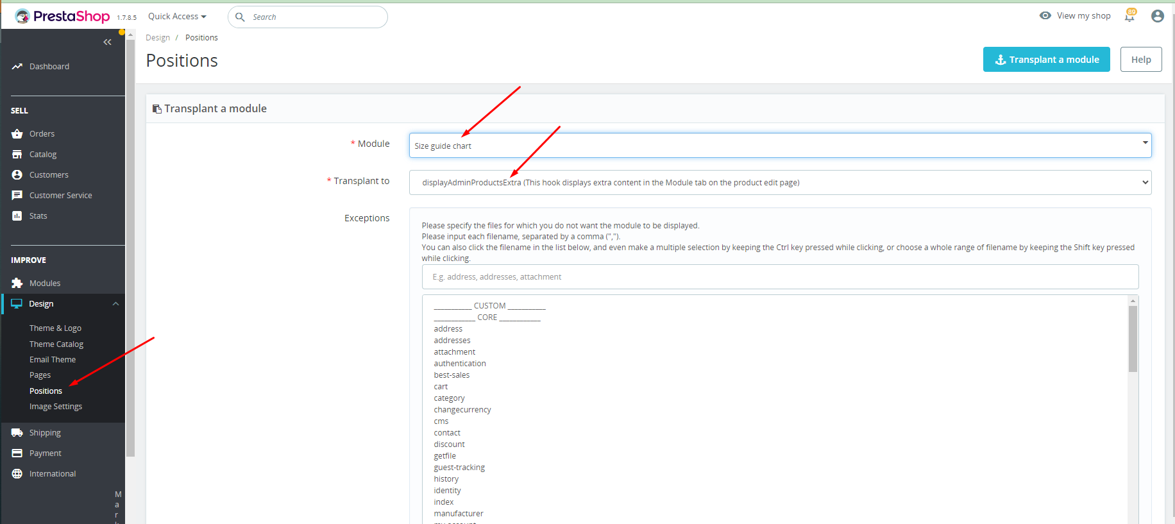Image resolution: width=1175 pixels, height=524 pixels.
Task: Focus the top Search field
Action: (x=308, y=17)
